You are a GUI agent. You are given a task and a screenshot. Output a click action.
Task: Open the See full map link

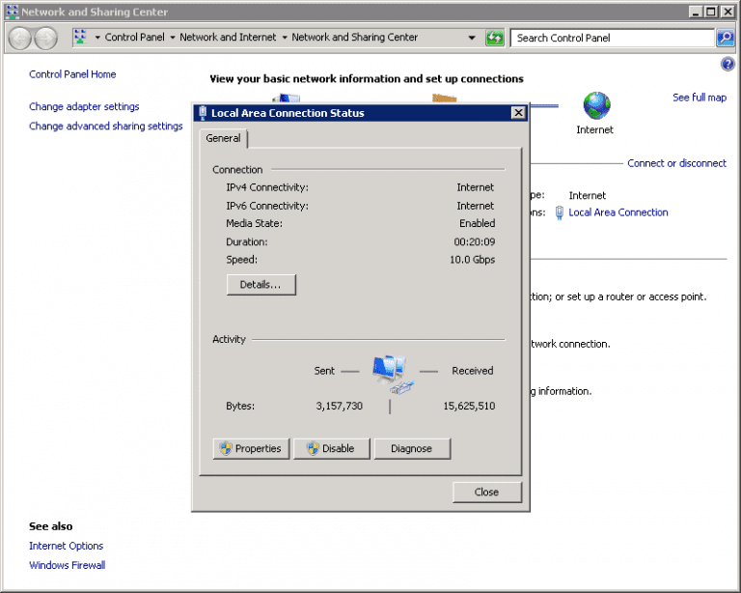[699, 98]
